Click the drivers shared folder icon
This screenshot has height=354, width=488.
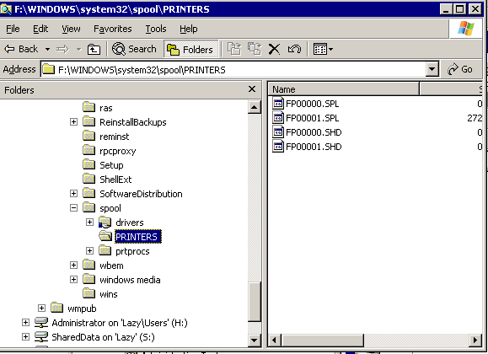105,222
